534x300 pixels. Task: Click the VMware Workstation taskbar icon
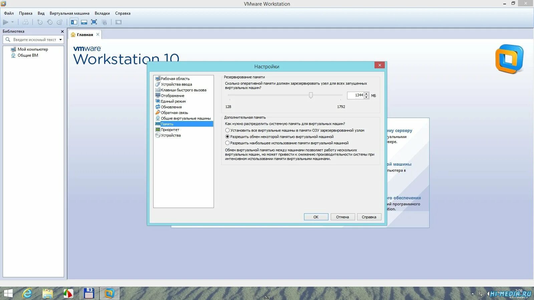pyautogui.click(x=109, y=293)
